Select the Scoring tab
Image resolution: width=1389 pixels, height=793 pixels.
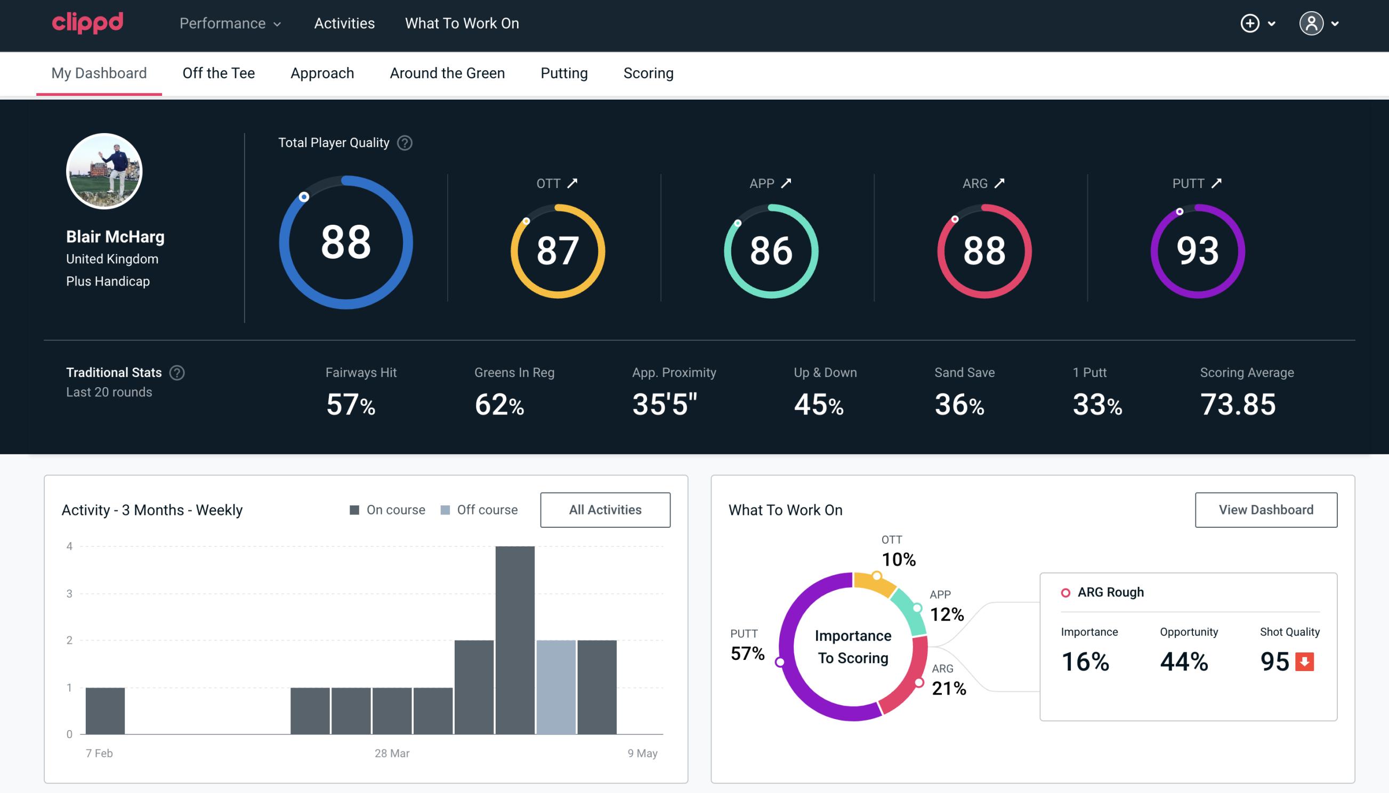(x=649, y=72)
